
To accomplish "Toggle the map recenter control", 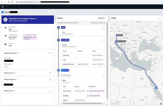I will [x=160, y=23].
